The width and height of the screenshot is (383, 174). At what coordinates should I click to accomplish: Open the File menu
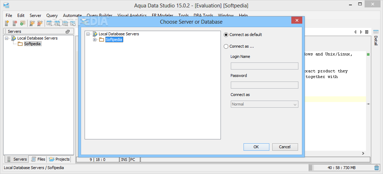coord(9,16)
